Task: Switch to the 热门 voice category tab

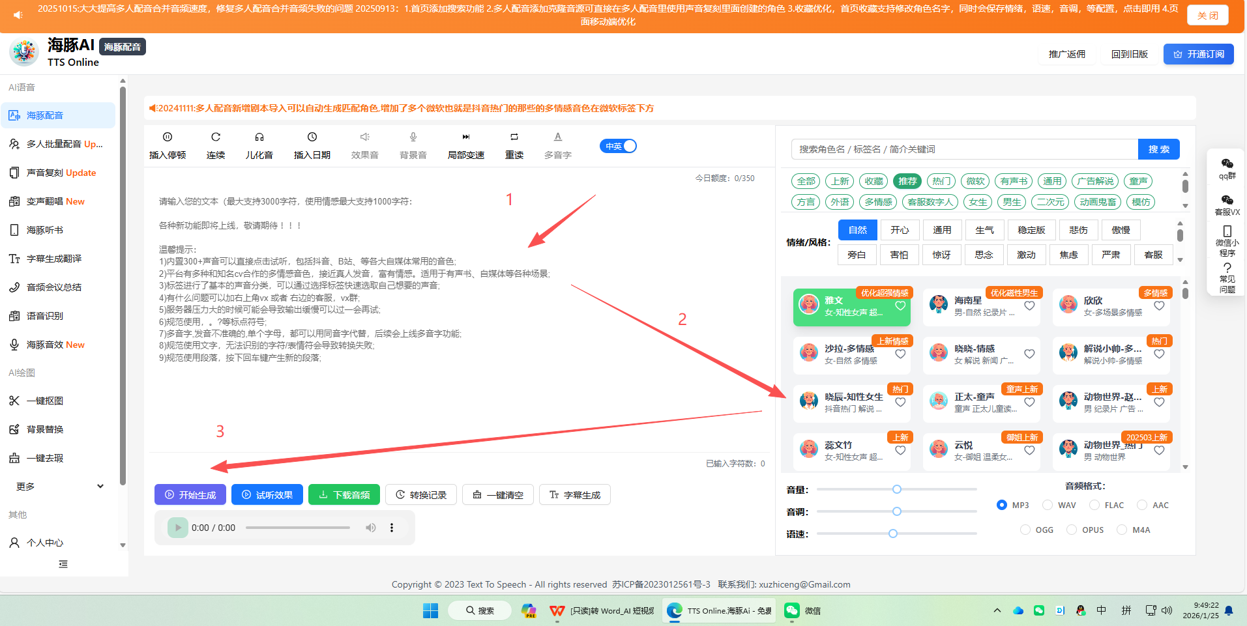Action: coord(941,181)
